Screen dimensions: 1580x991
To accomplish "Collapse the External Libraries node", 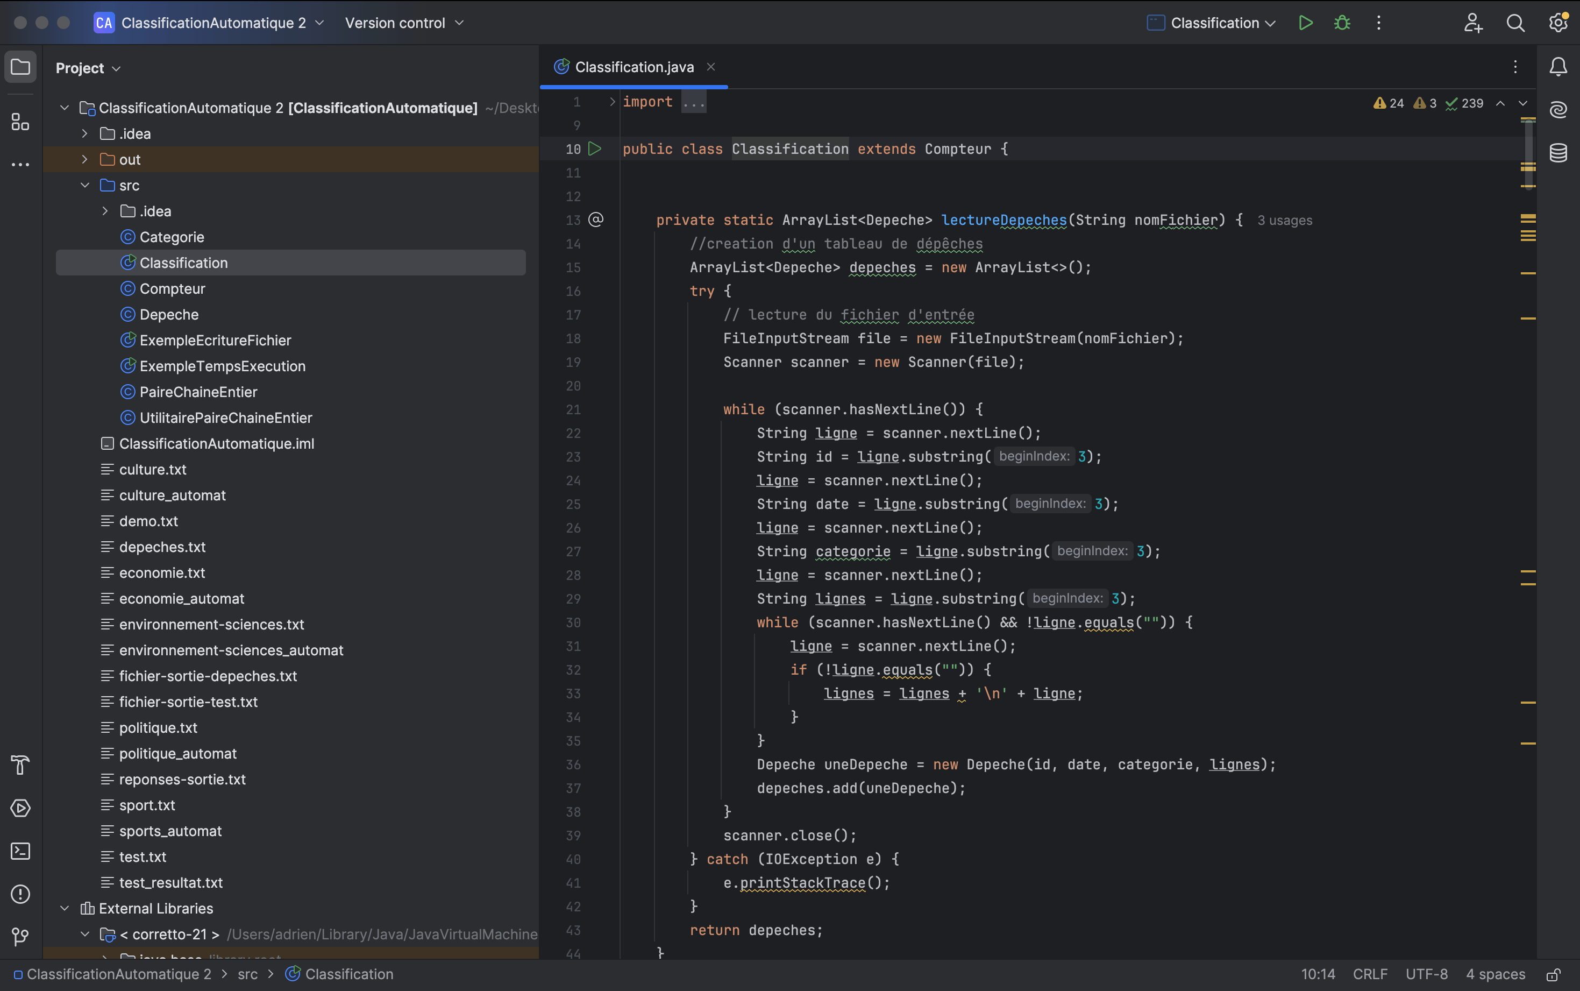I will 64,908.
